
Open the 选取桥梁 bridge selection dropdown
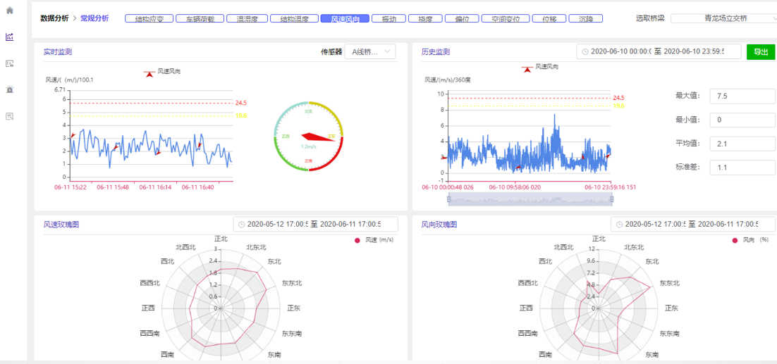tap(724, 18)
